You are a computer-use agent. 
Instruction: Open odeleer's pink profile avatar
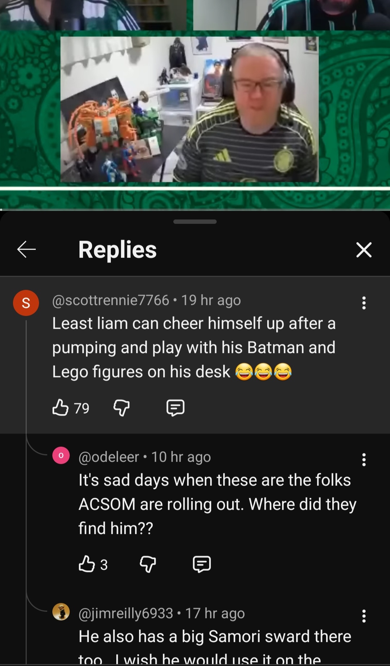(61, 455)
